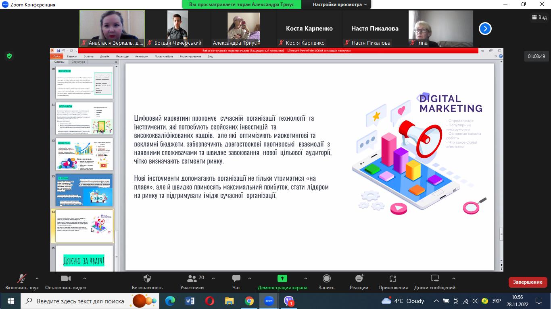
Task: Unmute microphone with Включить звук
Action: click(x=22, y=279)
